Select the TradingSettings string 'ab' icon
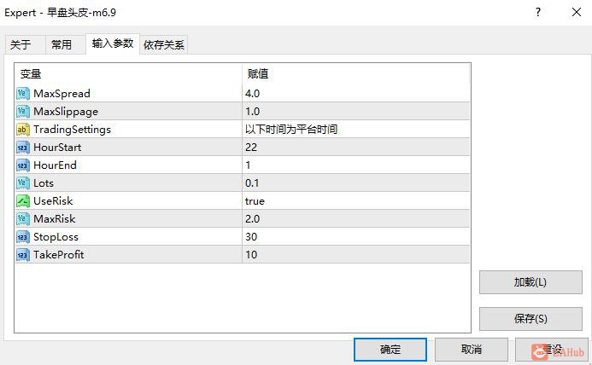This screenshot has width=592, height=365. 23,130
